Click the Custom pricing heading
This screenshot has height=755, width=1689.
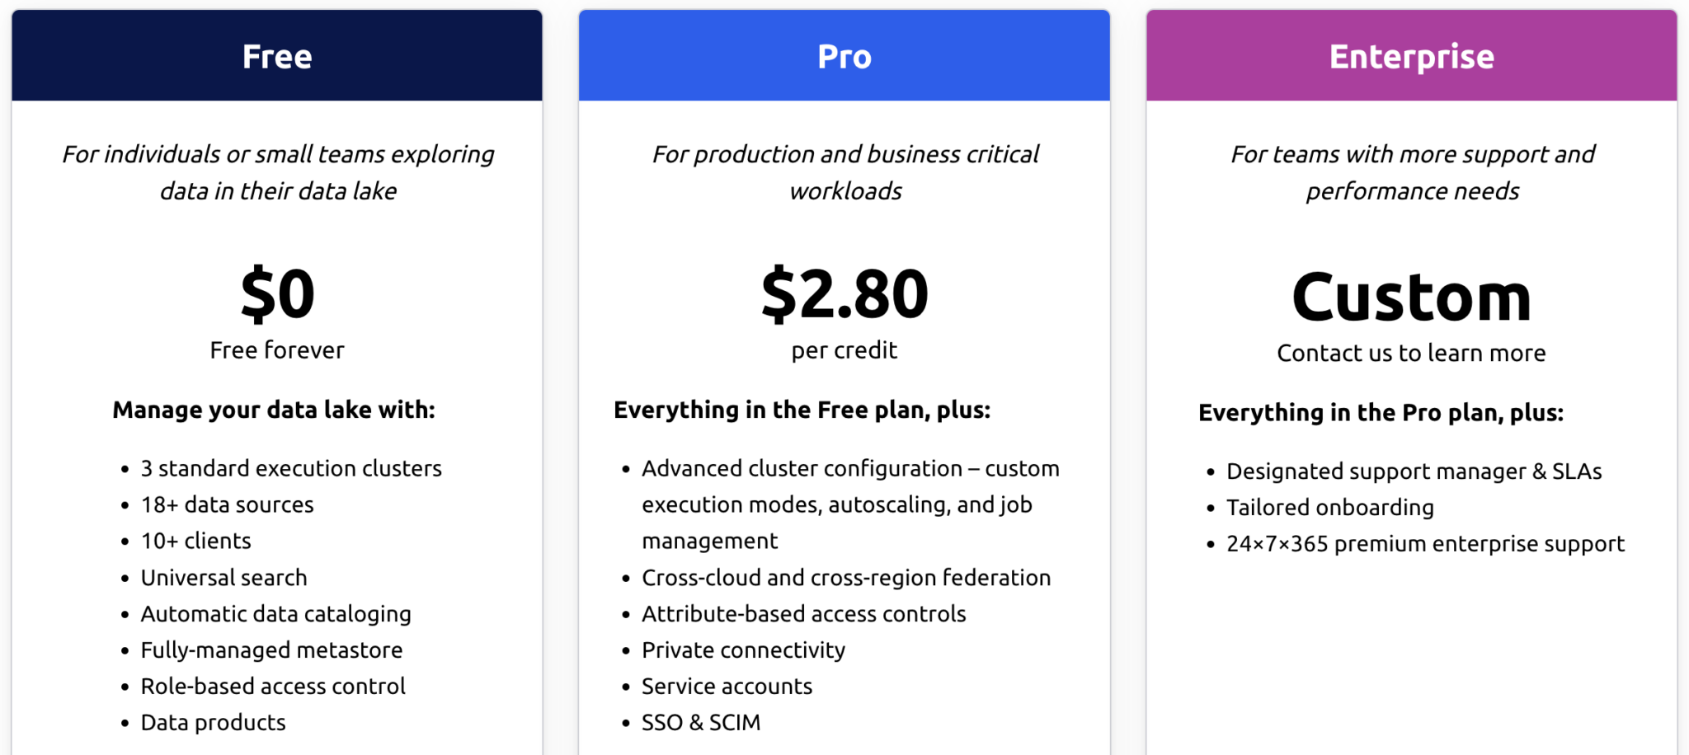click(x=1412, y=297)
